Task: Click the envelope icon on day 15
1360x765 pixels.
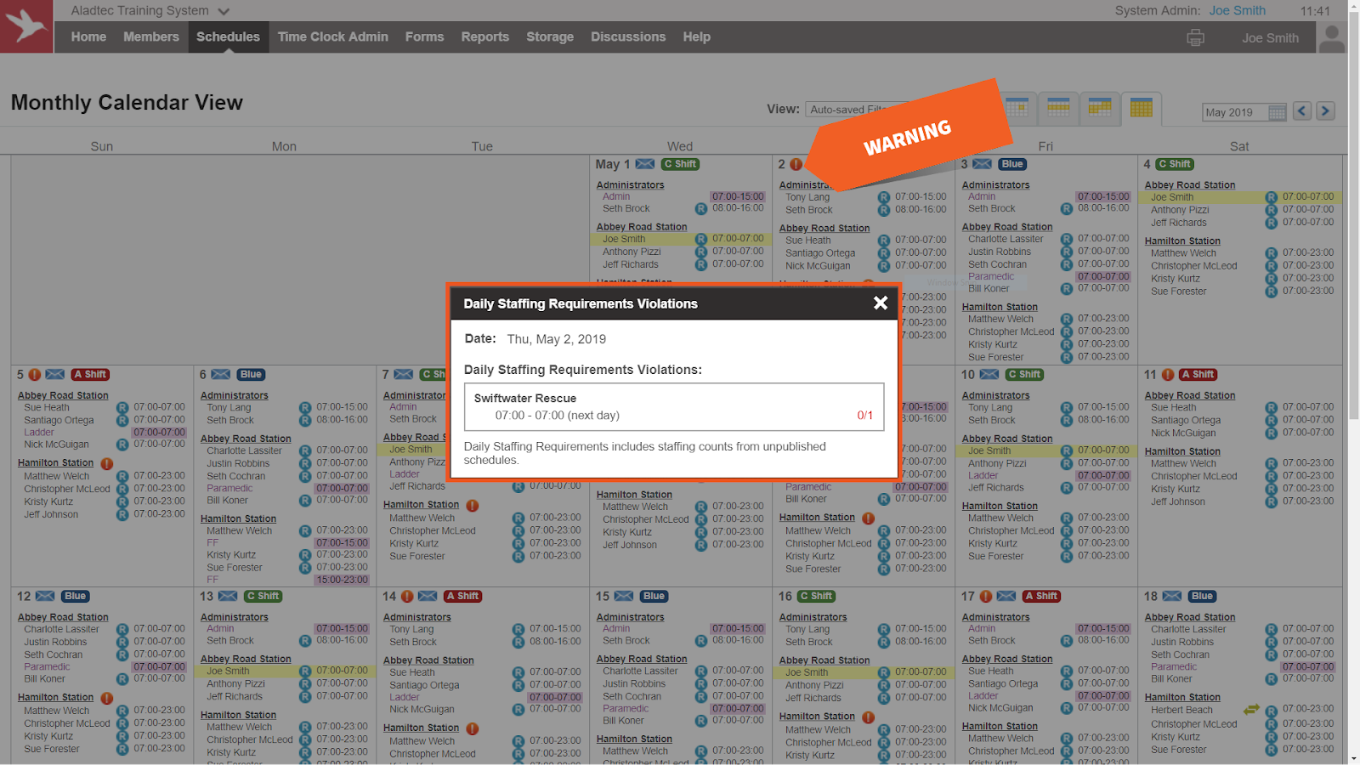Action: [624, 597]
